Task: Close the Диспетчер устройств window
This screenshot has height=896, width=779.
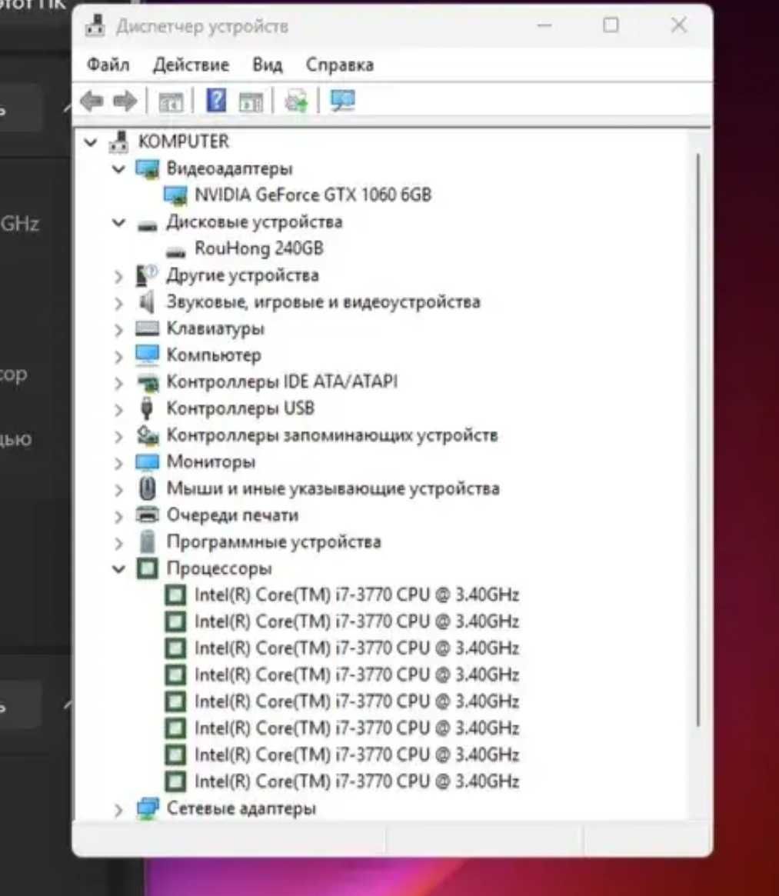Action: 678,25
